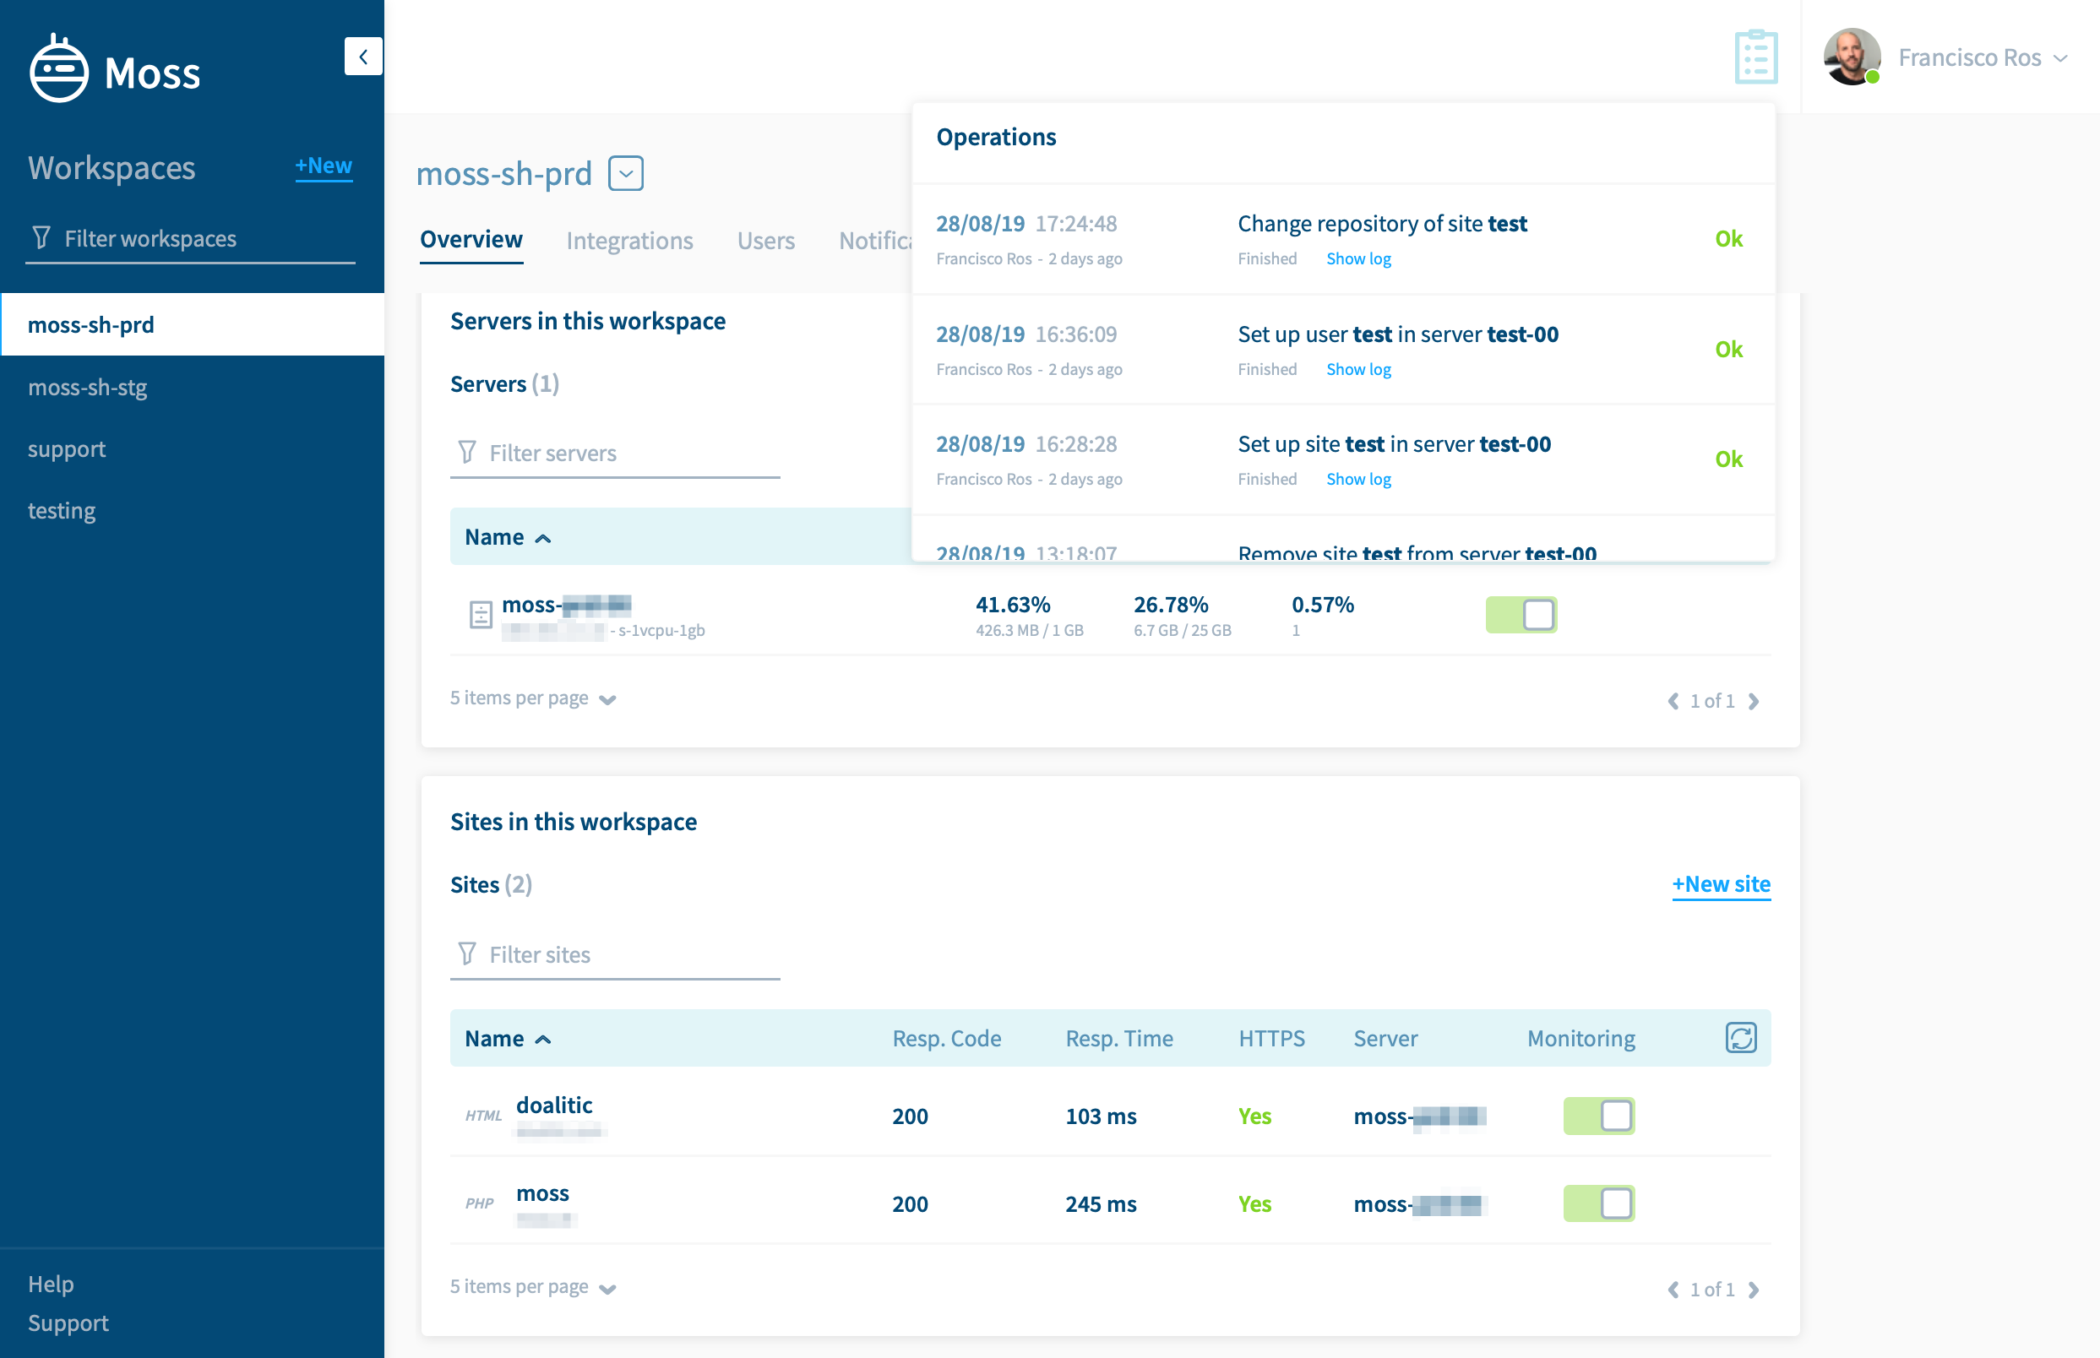Viewport: 2100px width, 1358px height.
Task: Open the Help link
Action: [52, 1284]
